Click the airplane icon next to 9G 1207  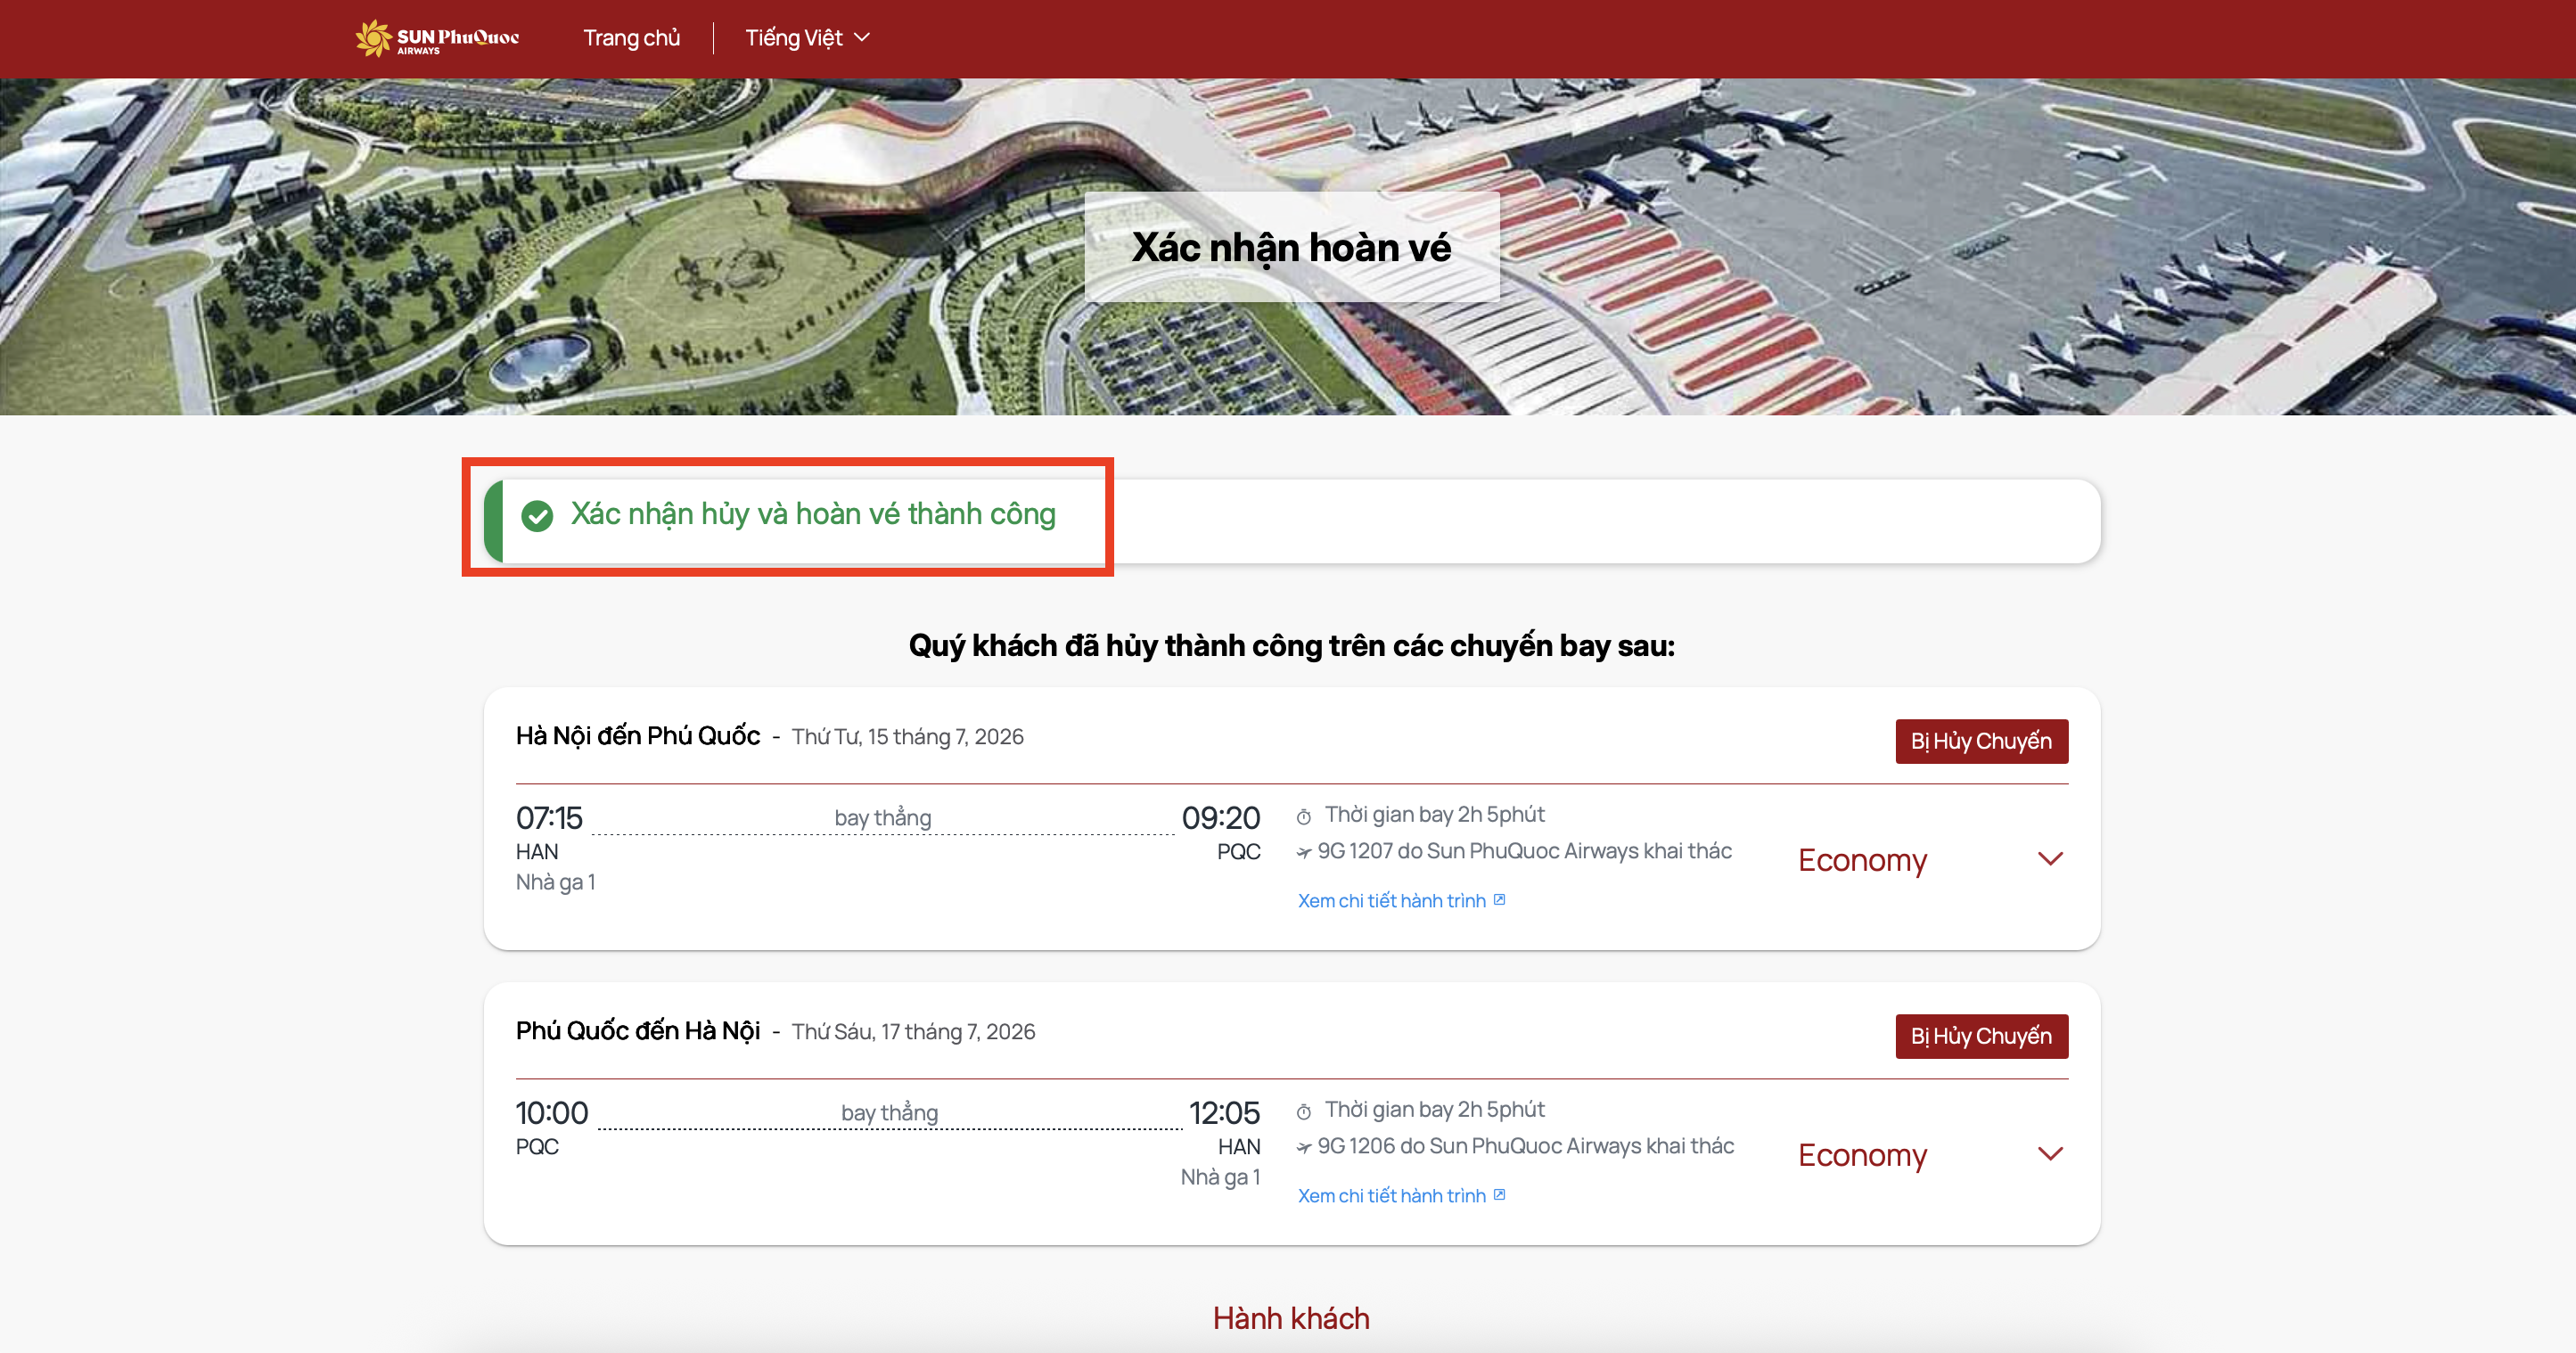coord(1304,853)
